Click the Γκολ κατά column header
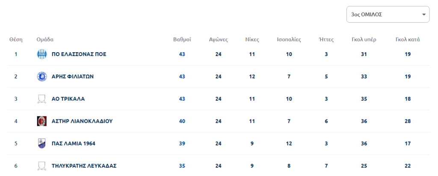This screenshot has width=438, height=176. (408, 39)
